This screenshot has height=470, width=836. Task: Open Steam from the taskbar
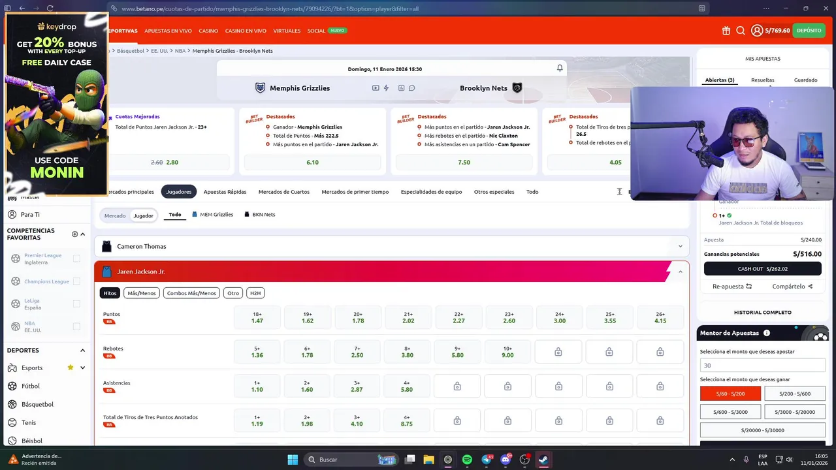click(x=543, y=460)
